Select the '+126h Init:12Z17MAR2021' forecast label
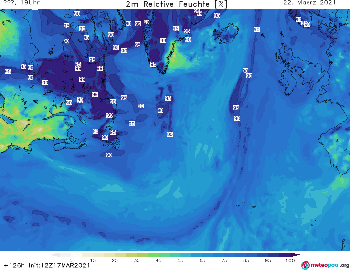This screenshot has height=270, width=350. click(x=47, y=265)
